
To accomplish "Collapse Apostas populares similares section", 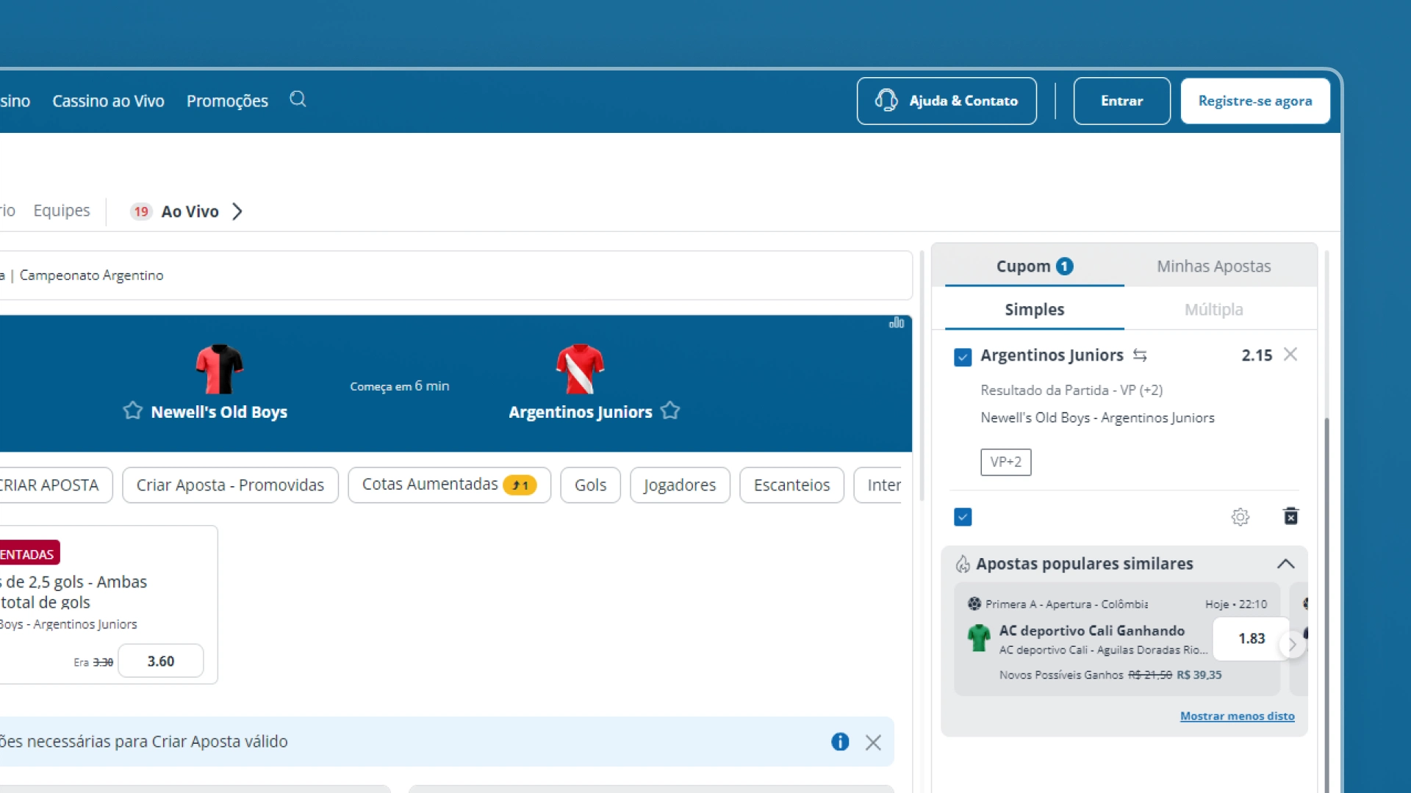I will coord(1285,564).
